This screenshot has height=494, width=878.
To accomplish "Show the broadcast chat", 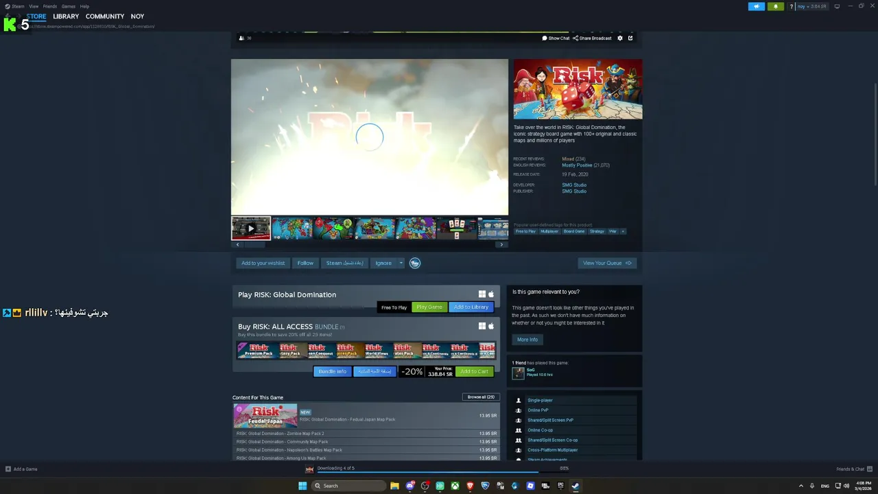I will (556, 38).
